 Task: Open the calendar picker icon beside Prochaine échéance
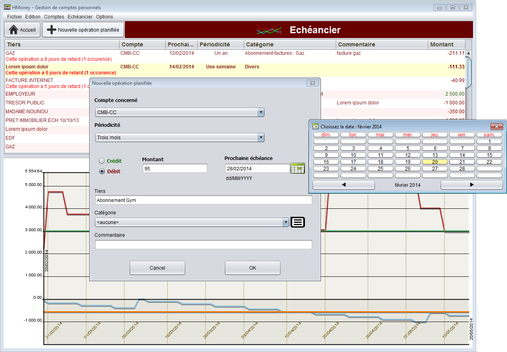[x=297, y=168]
